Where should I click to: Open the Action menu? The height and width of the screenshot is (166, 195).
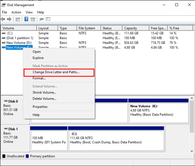click(x=16, y=12)
